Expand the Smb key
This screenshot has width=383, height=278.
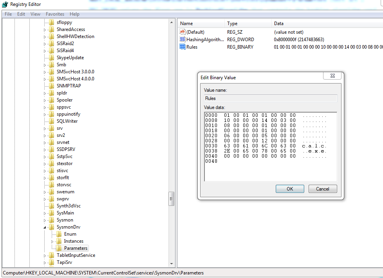pos(45,65)
